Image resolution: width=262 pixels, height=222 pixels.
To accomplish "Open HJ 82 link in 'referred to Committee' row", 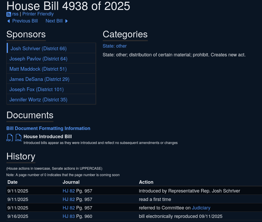I will pyautogui.click(x=69, y=208).
